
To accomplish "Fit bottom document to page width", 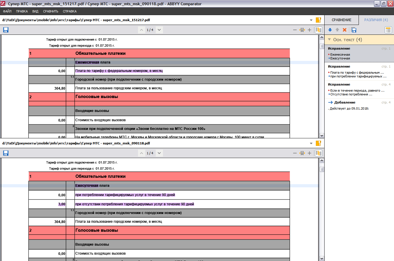I will (302, 153).
